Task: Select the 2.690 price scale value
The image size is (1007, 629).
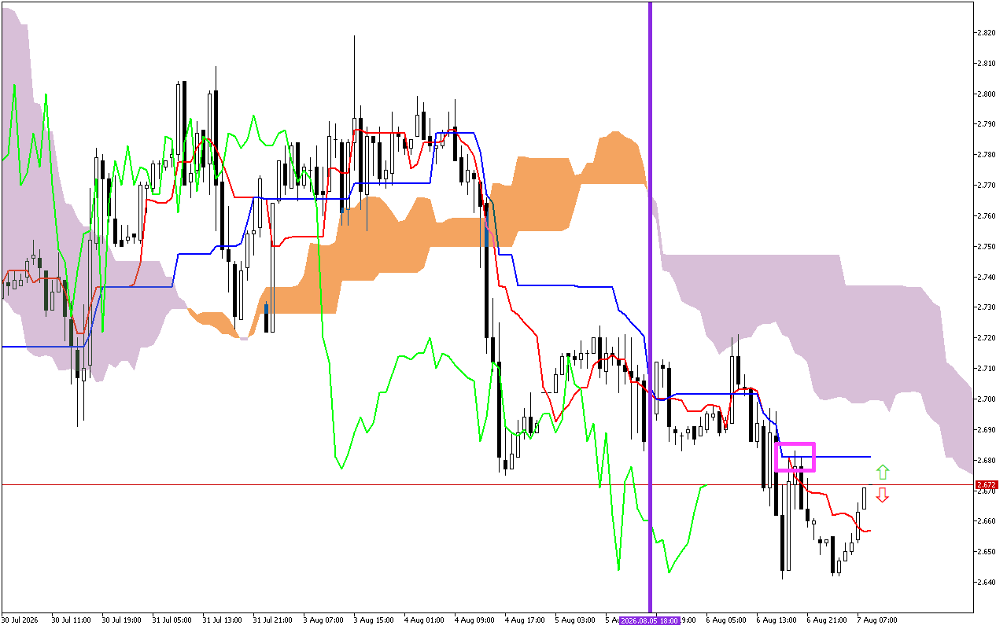Action: (x=987, y=430)
